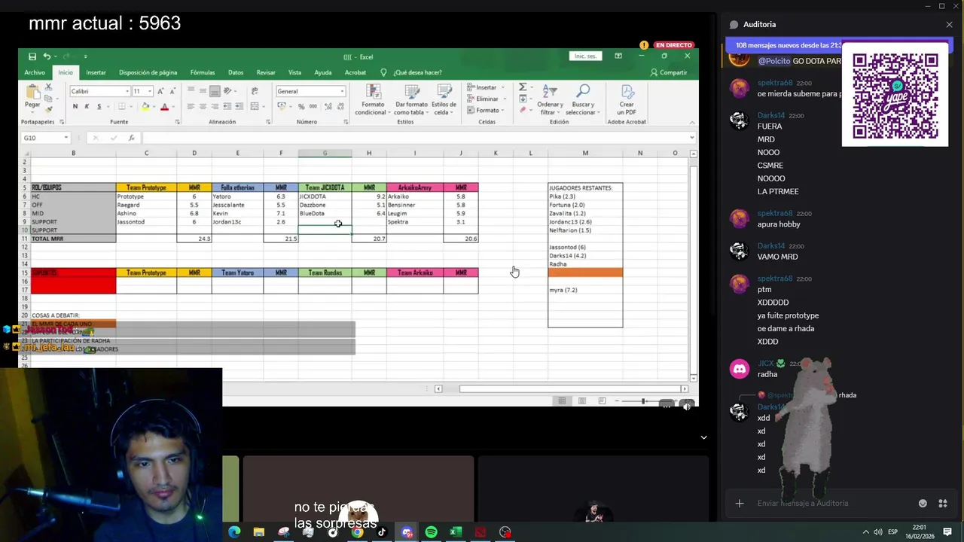Click Crear un PDF in Adobe Acrobat group
This screenshot has width=964, height=542.
pos(627,99)
